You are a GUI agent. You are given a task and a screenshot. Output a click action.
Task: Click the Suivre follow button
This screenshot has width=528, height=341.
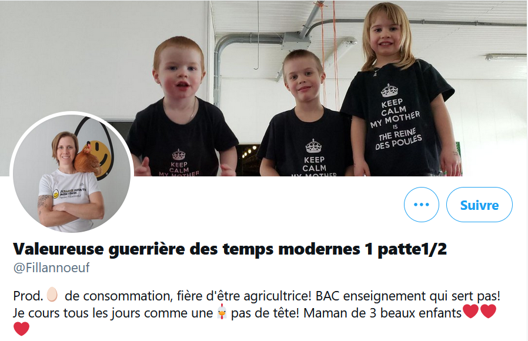(x=479, y=205)
